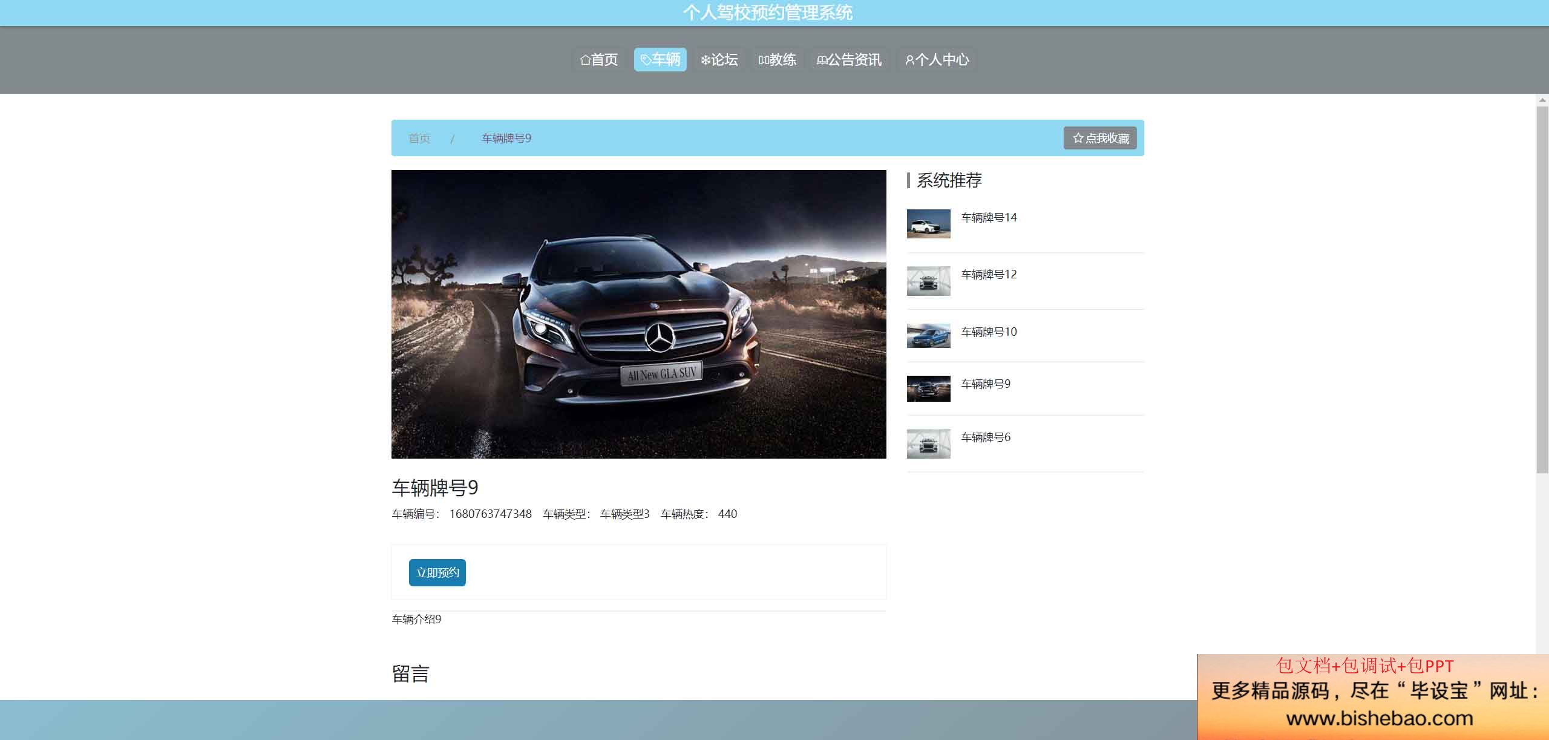Open recommended item 车辆牌号9 in sidebar
Screen dimensions: 1549x740
(986, 384)
